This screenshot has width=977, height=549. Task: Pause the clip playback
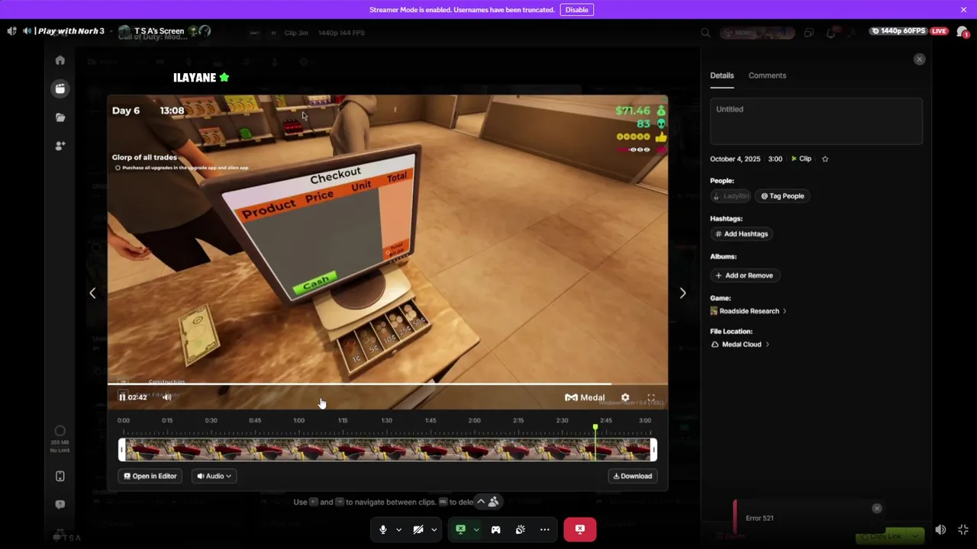coord(122,397)
